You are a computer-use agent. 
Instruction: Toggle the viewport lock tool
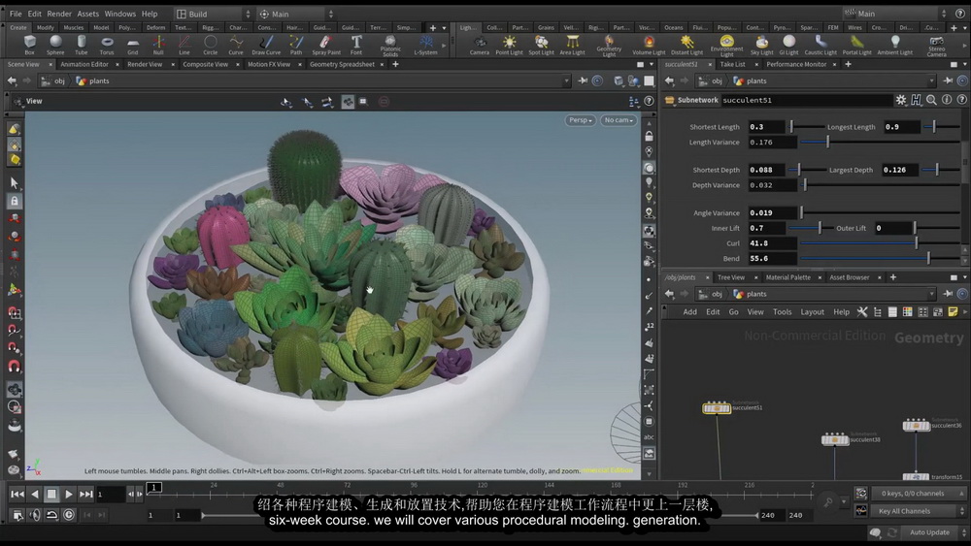click(15, 201)
